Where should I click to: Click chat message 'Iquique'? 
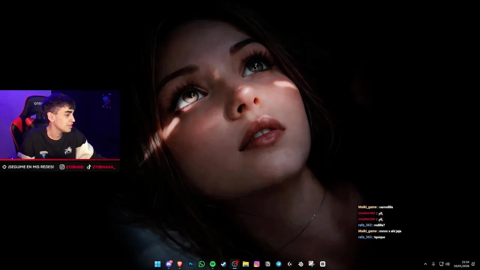tap(379, 237)
